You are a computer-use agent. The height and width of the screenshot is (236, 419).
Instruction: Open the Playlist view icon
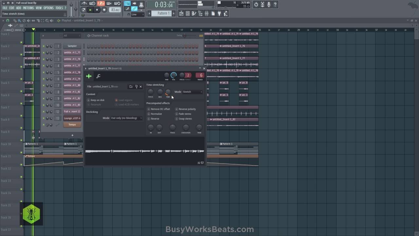pyautogui.click(x=181, y=13)
